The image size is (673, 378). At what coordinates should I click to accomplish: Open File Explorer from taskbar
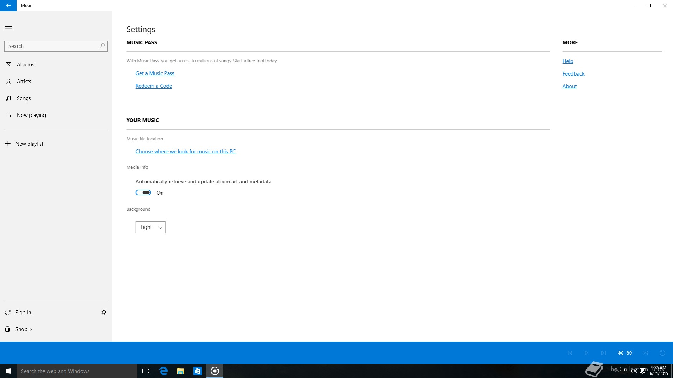click(x=181, y=371)
